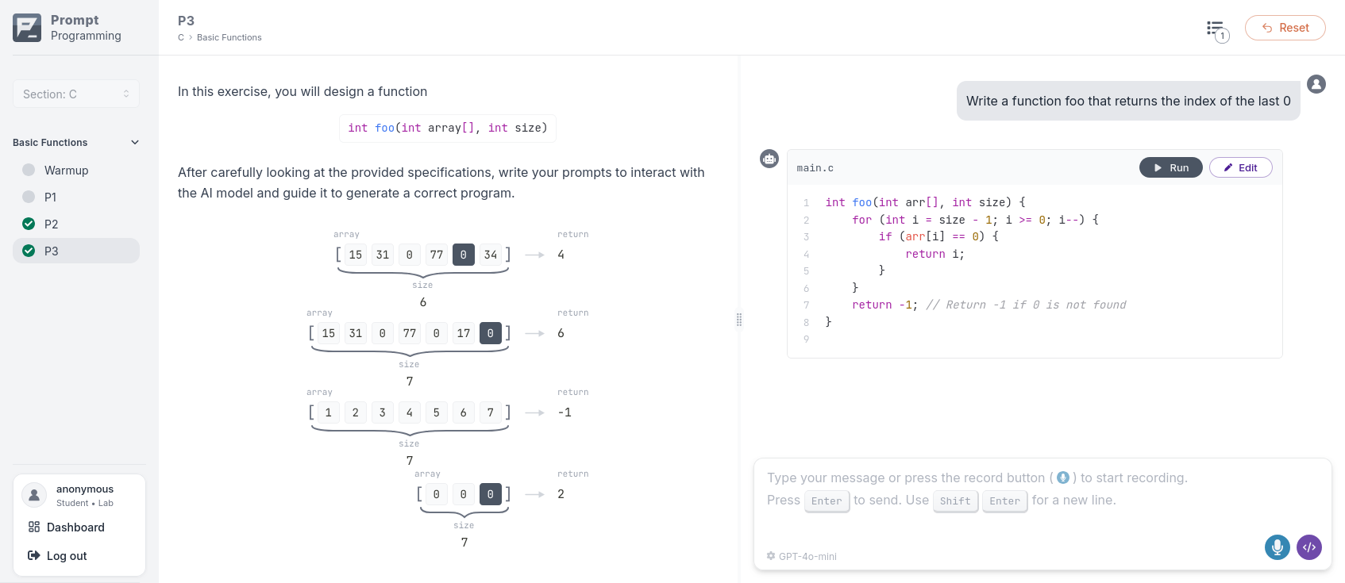The height and width of the screenshot is (583, 1345).
Task: Click the Prompt Programming logo icon
Action: click(27, 28)
